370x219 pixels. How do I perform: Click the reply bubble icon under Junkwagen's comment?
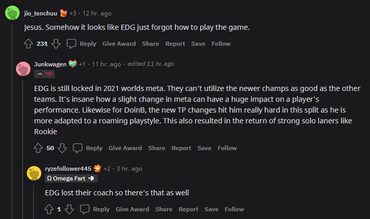[77, 148]
